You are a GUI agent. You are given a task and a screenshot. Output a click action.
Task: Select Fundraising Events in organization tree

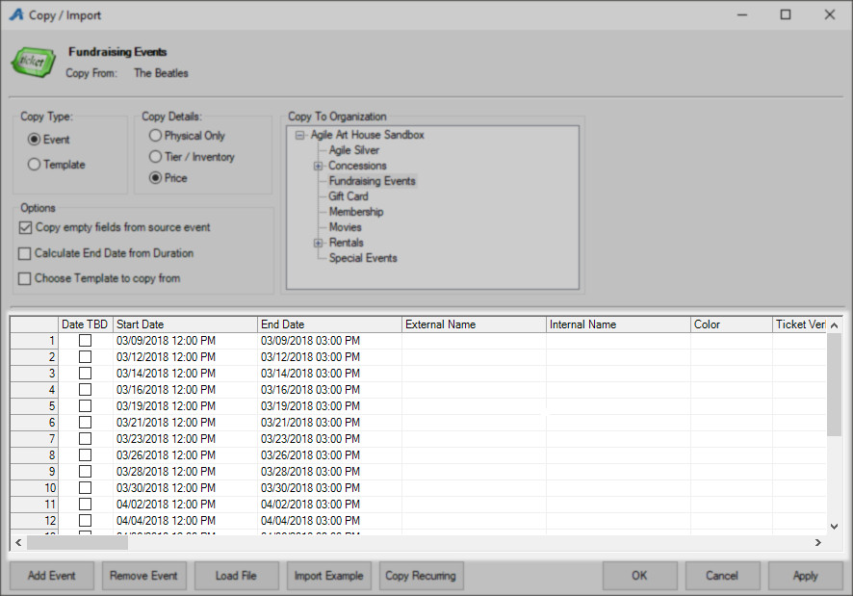(x=372, y=181)
